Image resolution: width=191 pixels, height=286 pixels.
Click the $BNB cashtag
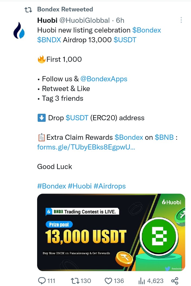[164, 137]
